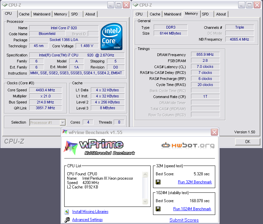Open SPD tab in the CPU-Z window showing Timings
The image size is (263, 224).
click(x=205, y=14)
